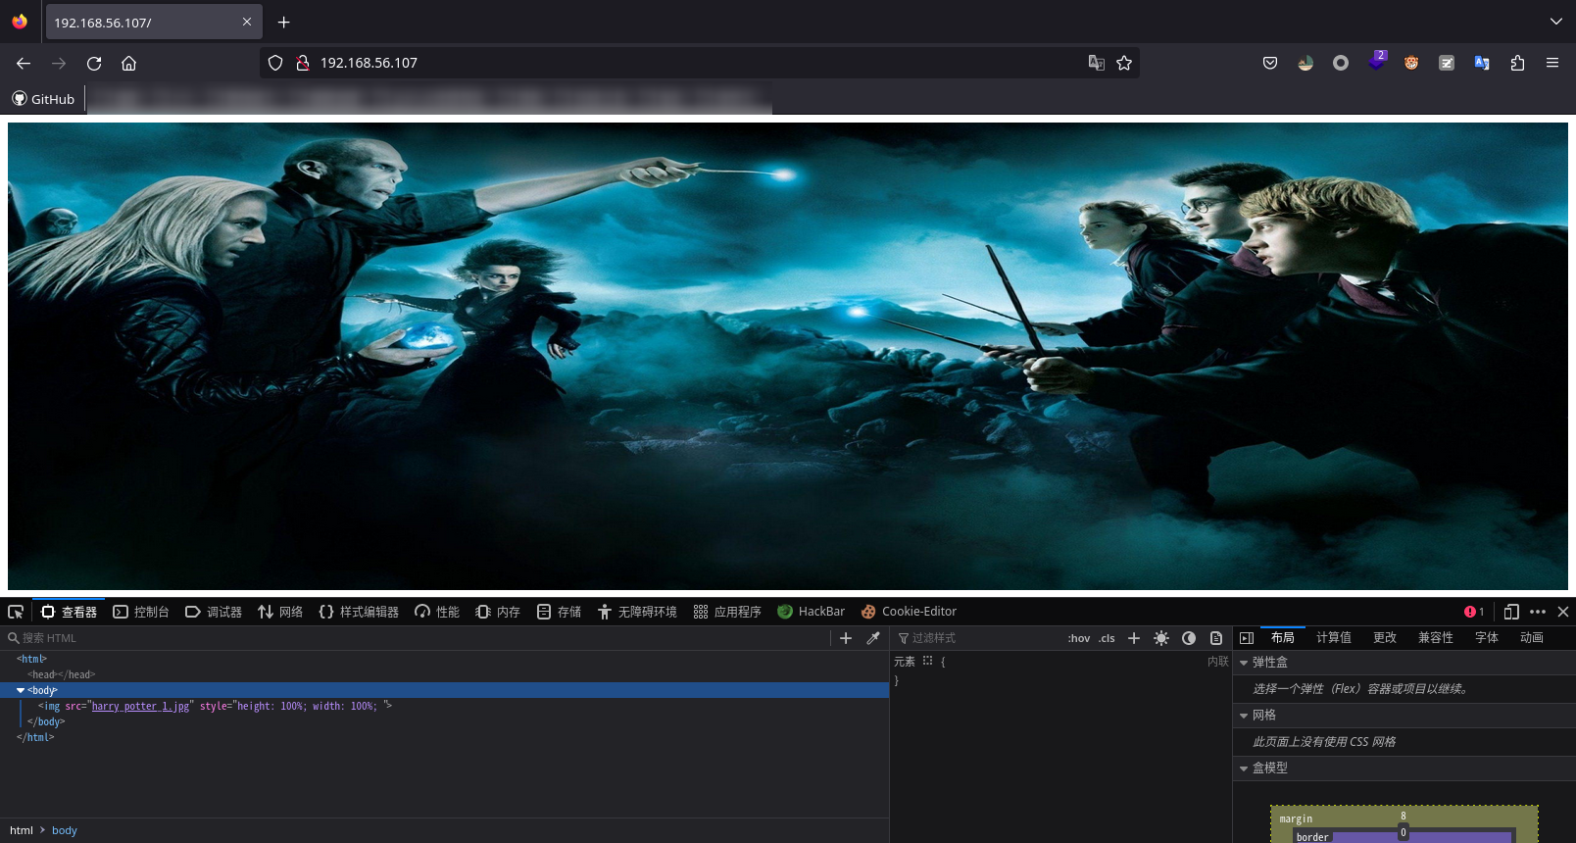This screenshot has width=1576, height=843.
Task: Select the 字体 fonts tab
Action: click(1487, 638)
